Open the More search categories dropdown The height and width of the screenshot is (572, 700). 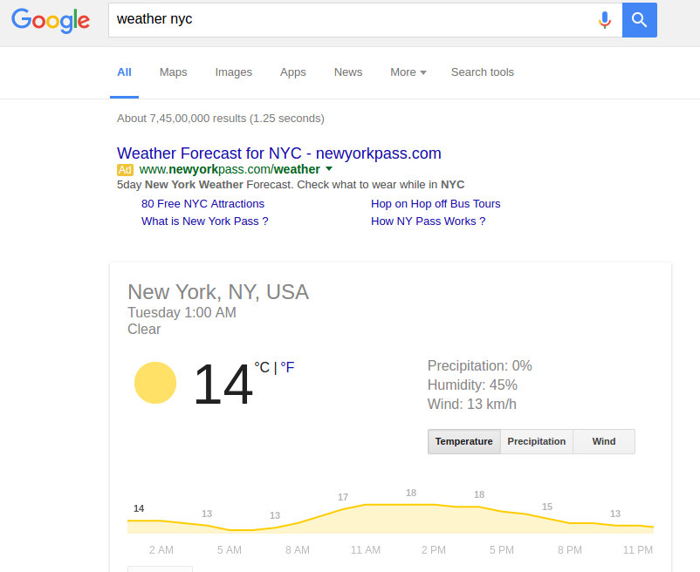408,72
